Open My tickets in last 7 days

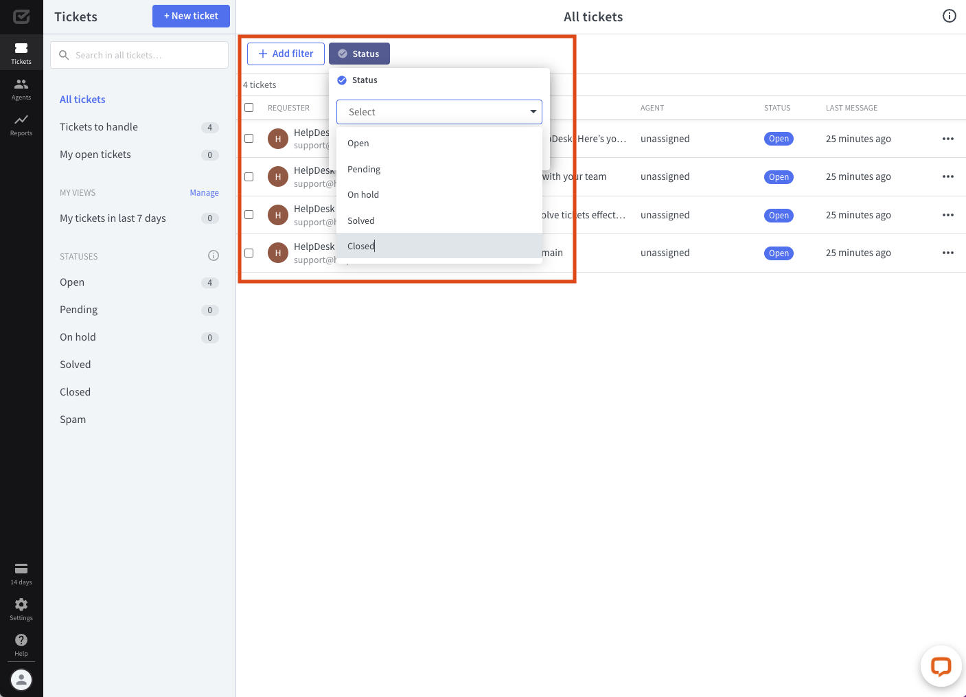tap(139, 218)
